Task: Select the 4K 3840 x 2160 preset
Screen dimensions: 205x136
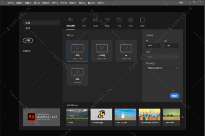Action: (126, 51)
